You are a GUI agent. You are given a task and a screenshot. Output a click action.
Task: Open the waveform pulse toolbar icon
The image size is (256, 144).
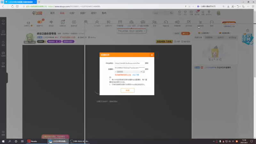(51, 22)
